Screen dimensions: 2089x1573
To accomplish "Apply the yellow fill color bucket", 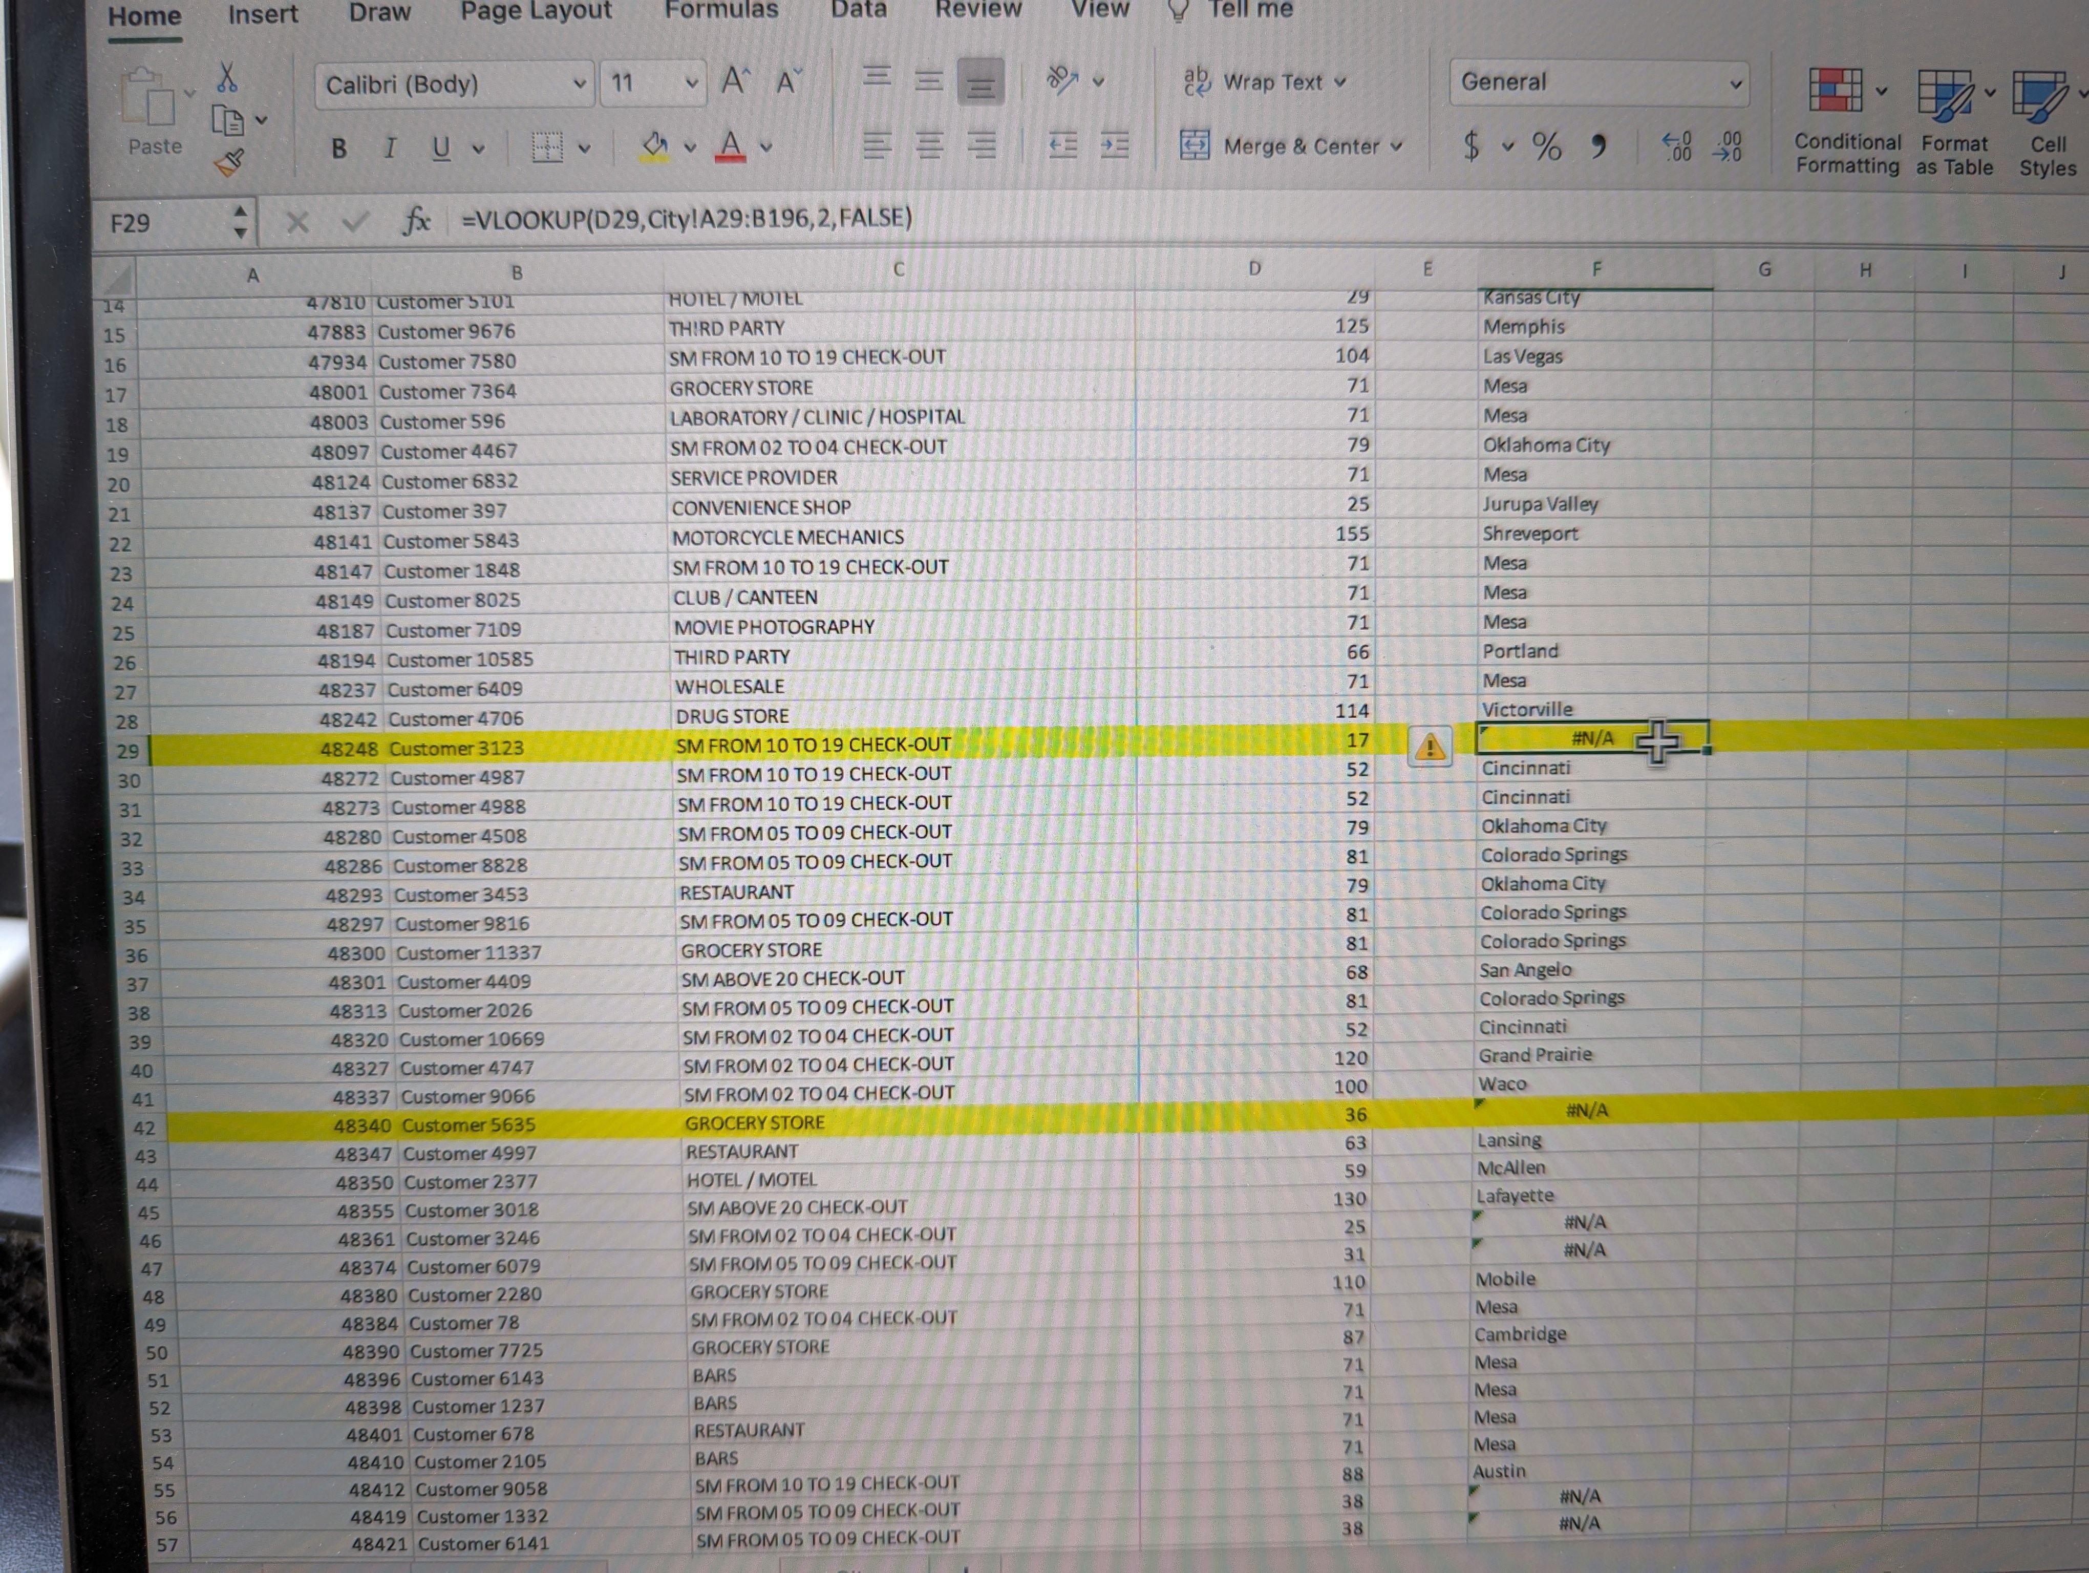I will click(x=654, y=146).
